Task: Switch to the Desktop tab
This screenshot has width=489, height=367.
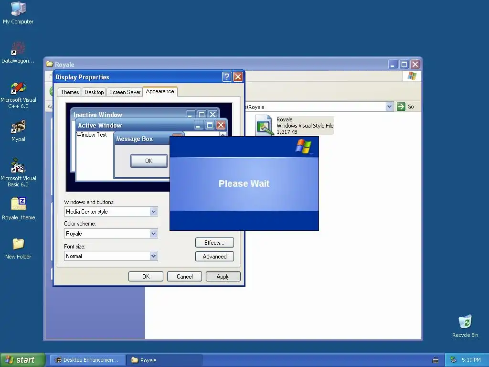Action: (x=94, y=92)
